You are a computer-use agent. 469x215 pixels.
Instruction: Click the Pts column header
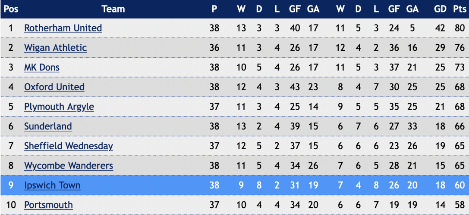pyautogui.click(x=459, y=9)
